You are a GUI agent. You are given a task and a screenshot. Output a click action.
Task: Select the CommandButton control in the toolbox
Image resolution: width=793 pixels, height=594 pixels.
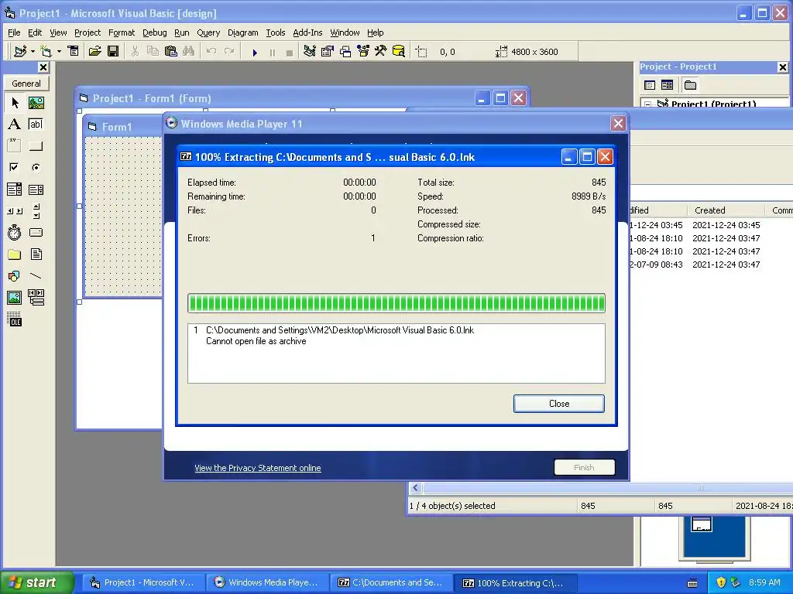pyautogui.click(x=36, y=146)
